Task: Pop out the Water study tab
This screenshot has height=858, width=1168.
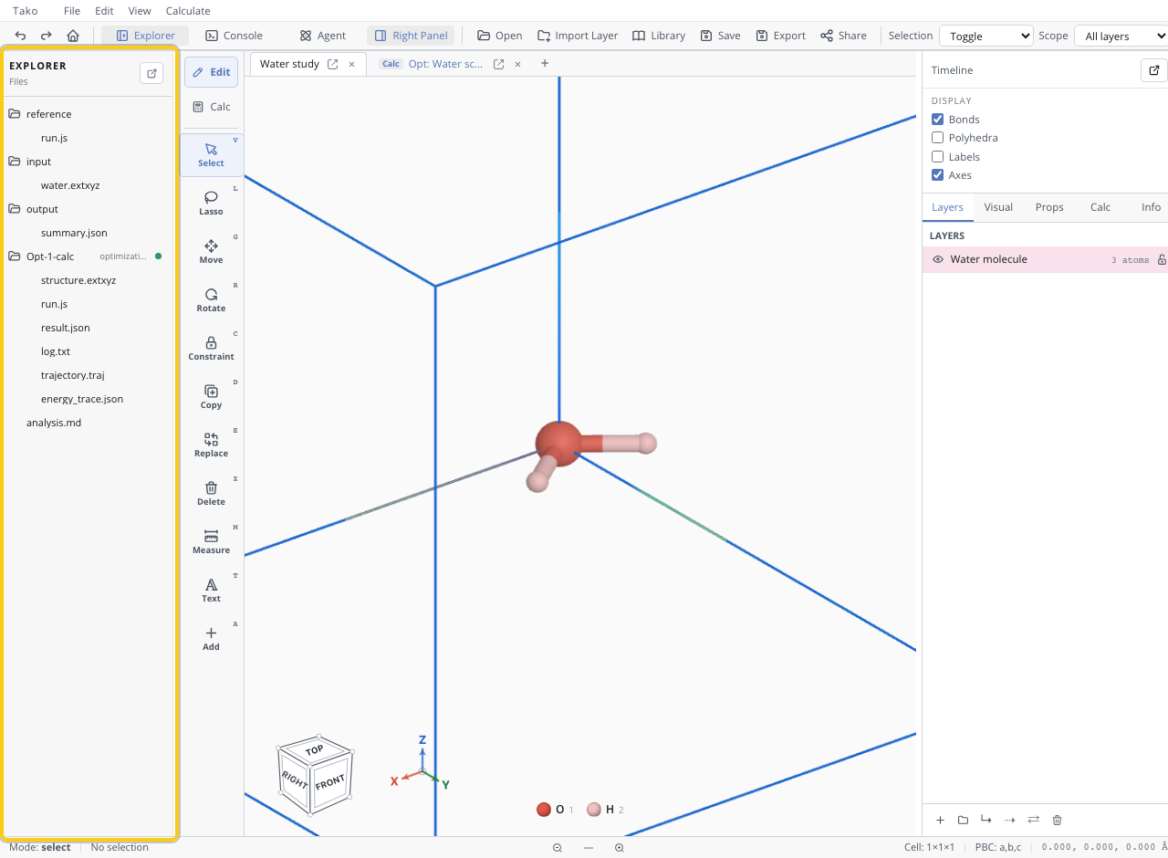Action: point(333,64)
